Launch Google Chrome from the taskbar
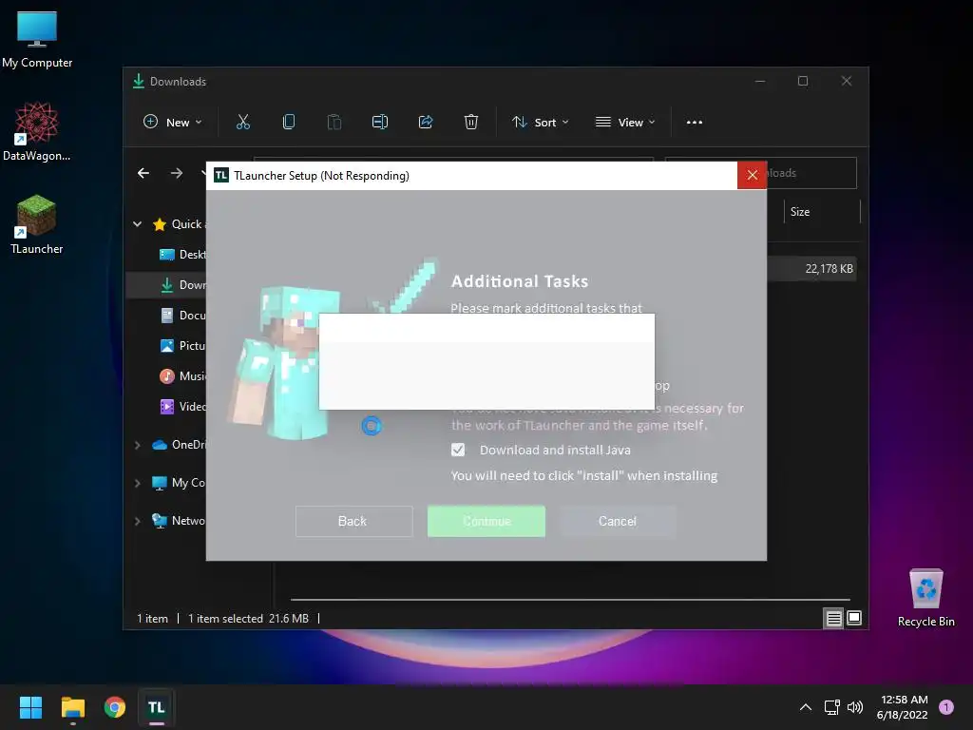The width and height of the screenshot is (973, 730). [x=115, y=707]
